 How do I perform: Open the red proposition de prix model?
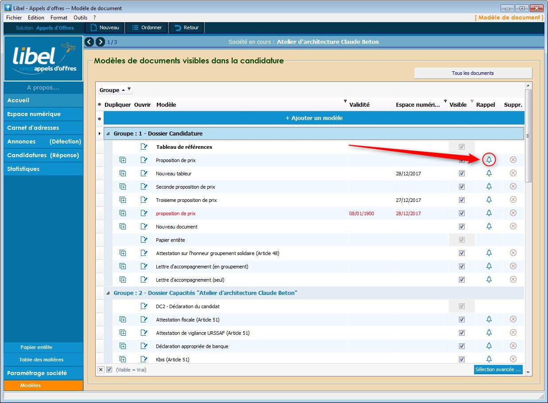click(x=144, y=213)
